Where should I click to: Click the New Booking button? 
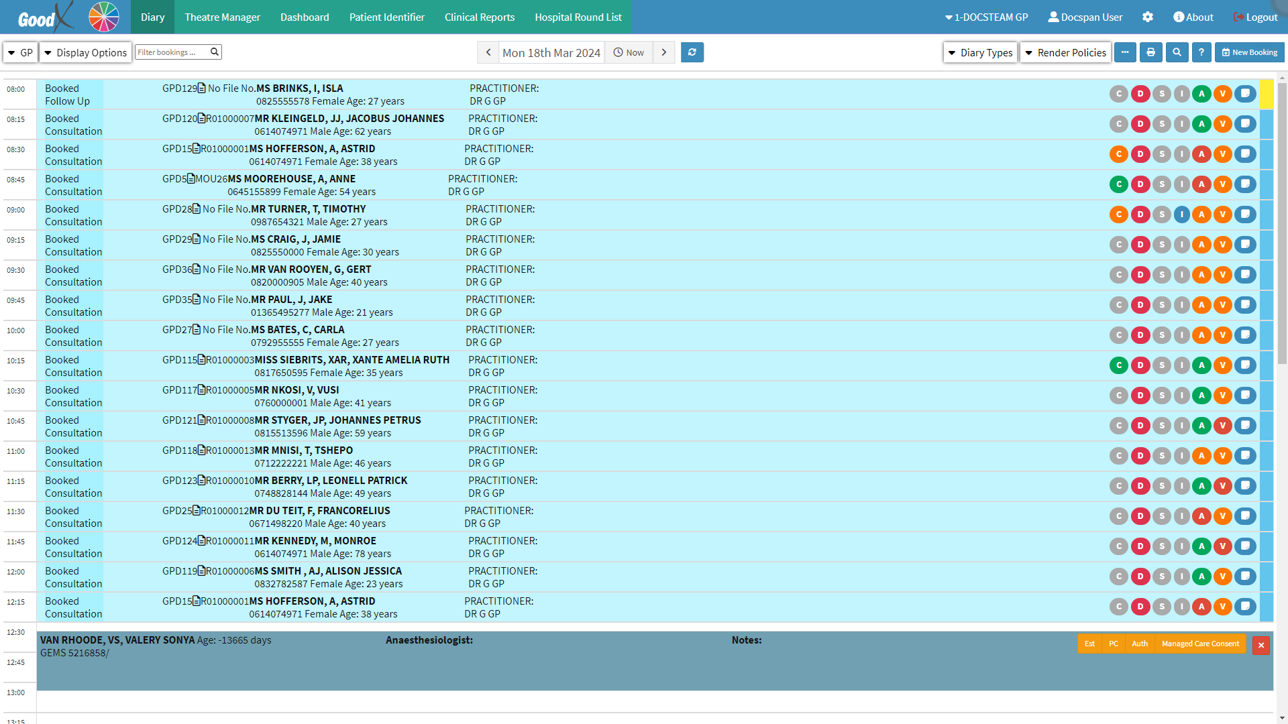[x=1249, y=52]
